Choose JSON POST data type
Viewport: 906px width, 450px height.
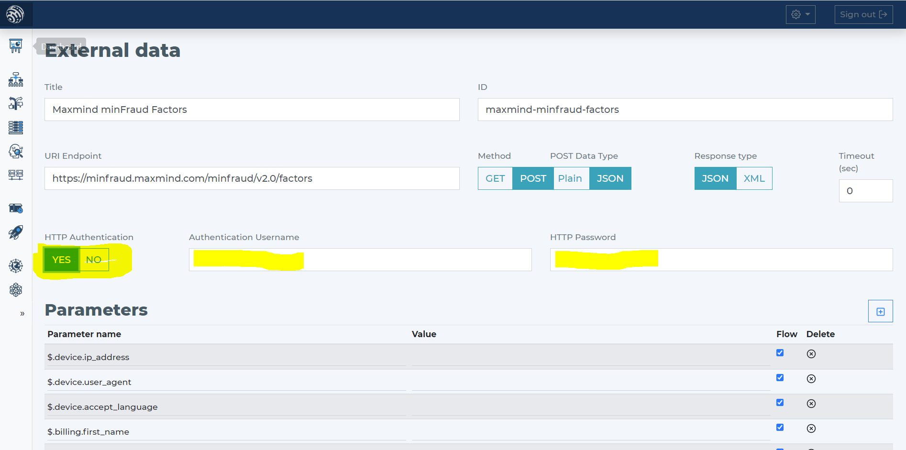pyautogui.click(x=610, y=178)
